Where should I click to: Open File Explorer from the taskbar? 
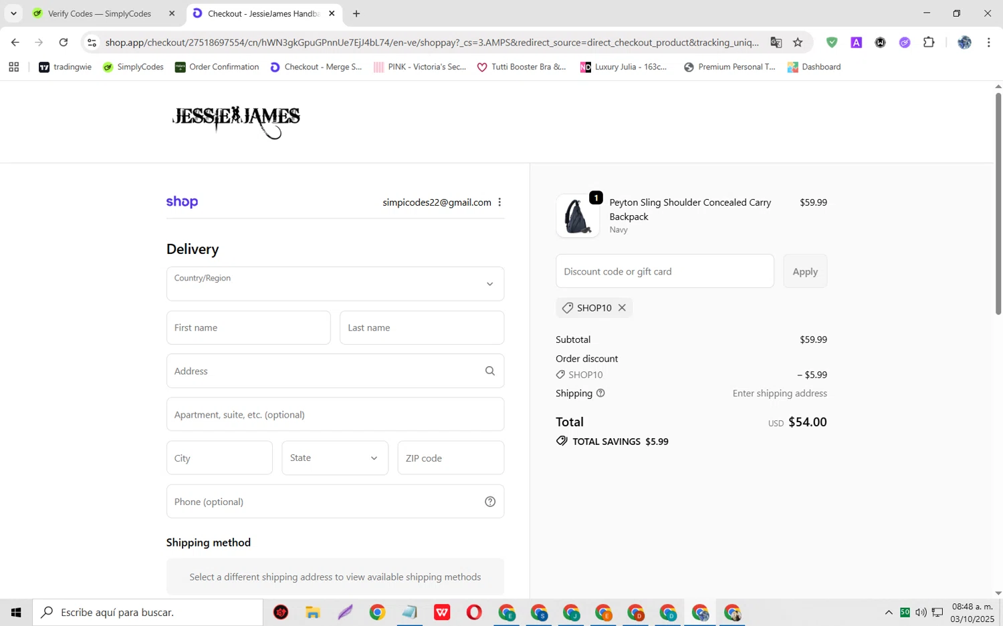[x=313, y=612]
